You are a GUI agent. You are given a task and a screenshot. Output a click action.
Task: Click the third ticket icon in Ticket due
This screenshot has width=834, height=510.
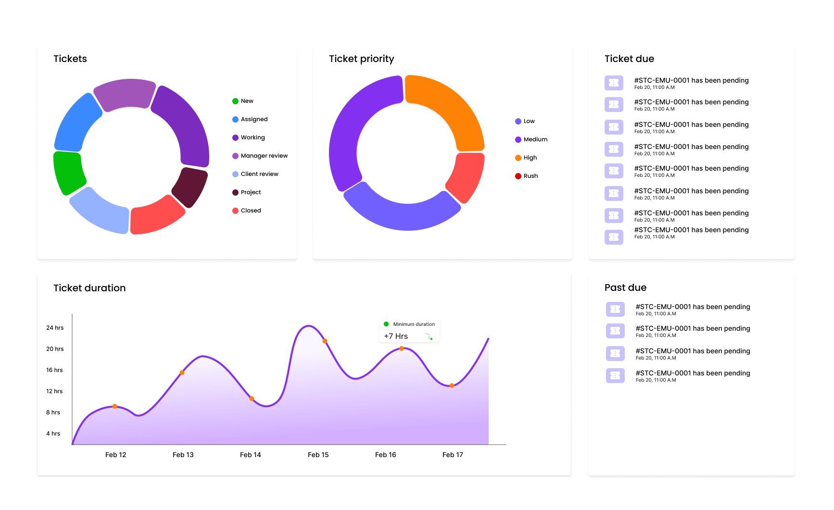[613, 127]
